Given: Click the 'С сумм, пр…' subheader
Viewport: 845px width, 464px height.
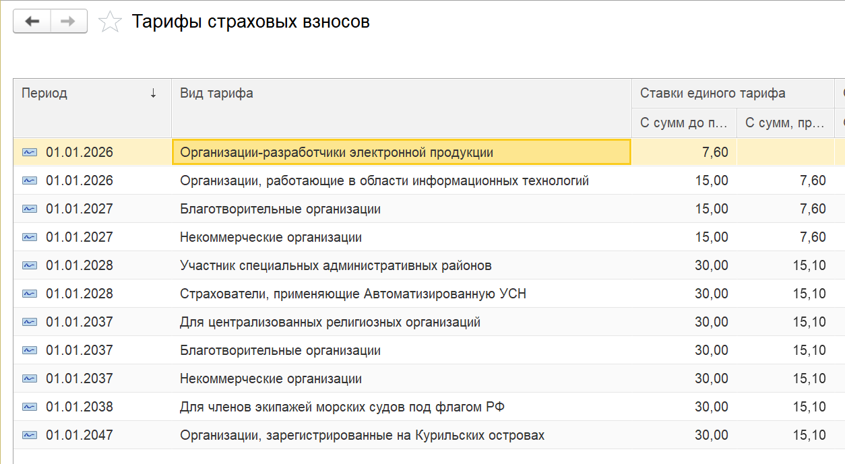Looking at the screenshot, I should [785, 123].
